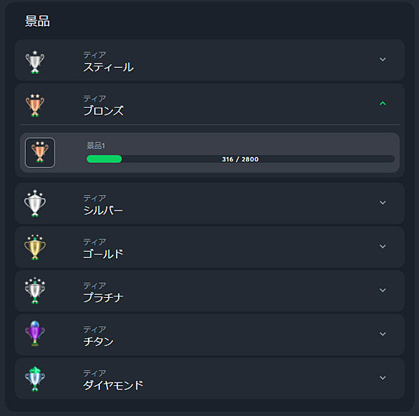Click the Steel tier trophy icon
This screenshot has height=416, width=419.
tap(35, 62)
